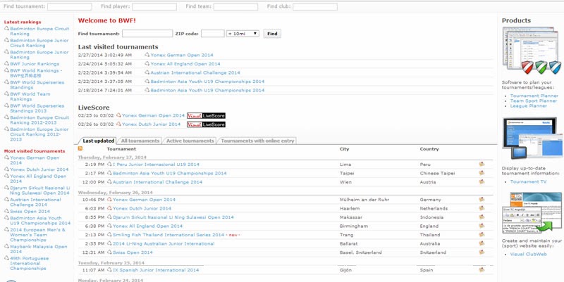564x282 pixels.
Task: Open the League Planner link
Action: point(528,106)
